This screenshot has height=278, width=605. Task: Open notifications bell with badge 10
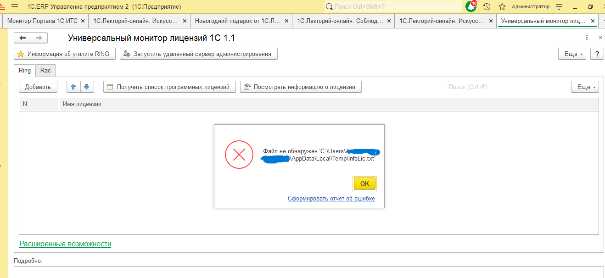(x=471, y=6)
